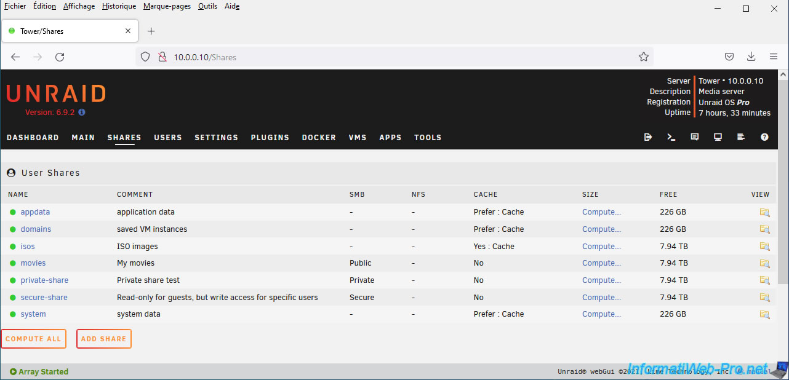Open the Firefox hamburger application menu
The image size is (789, 380).
[774, 57]
